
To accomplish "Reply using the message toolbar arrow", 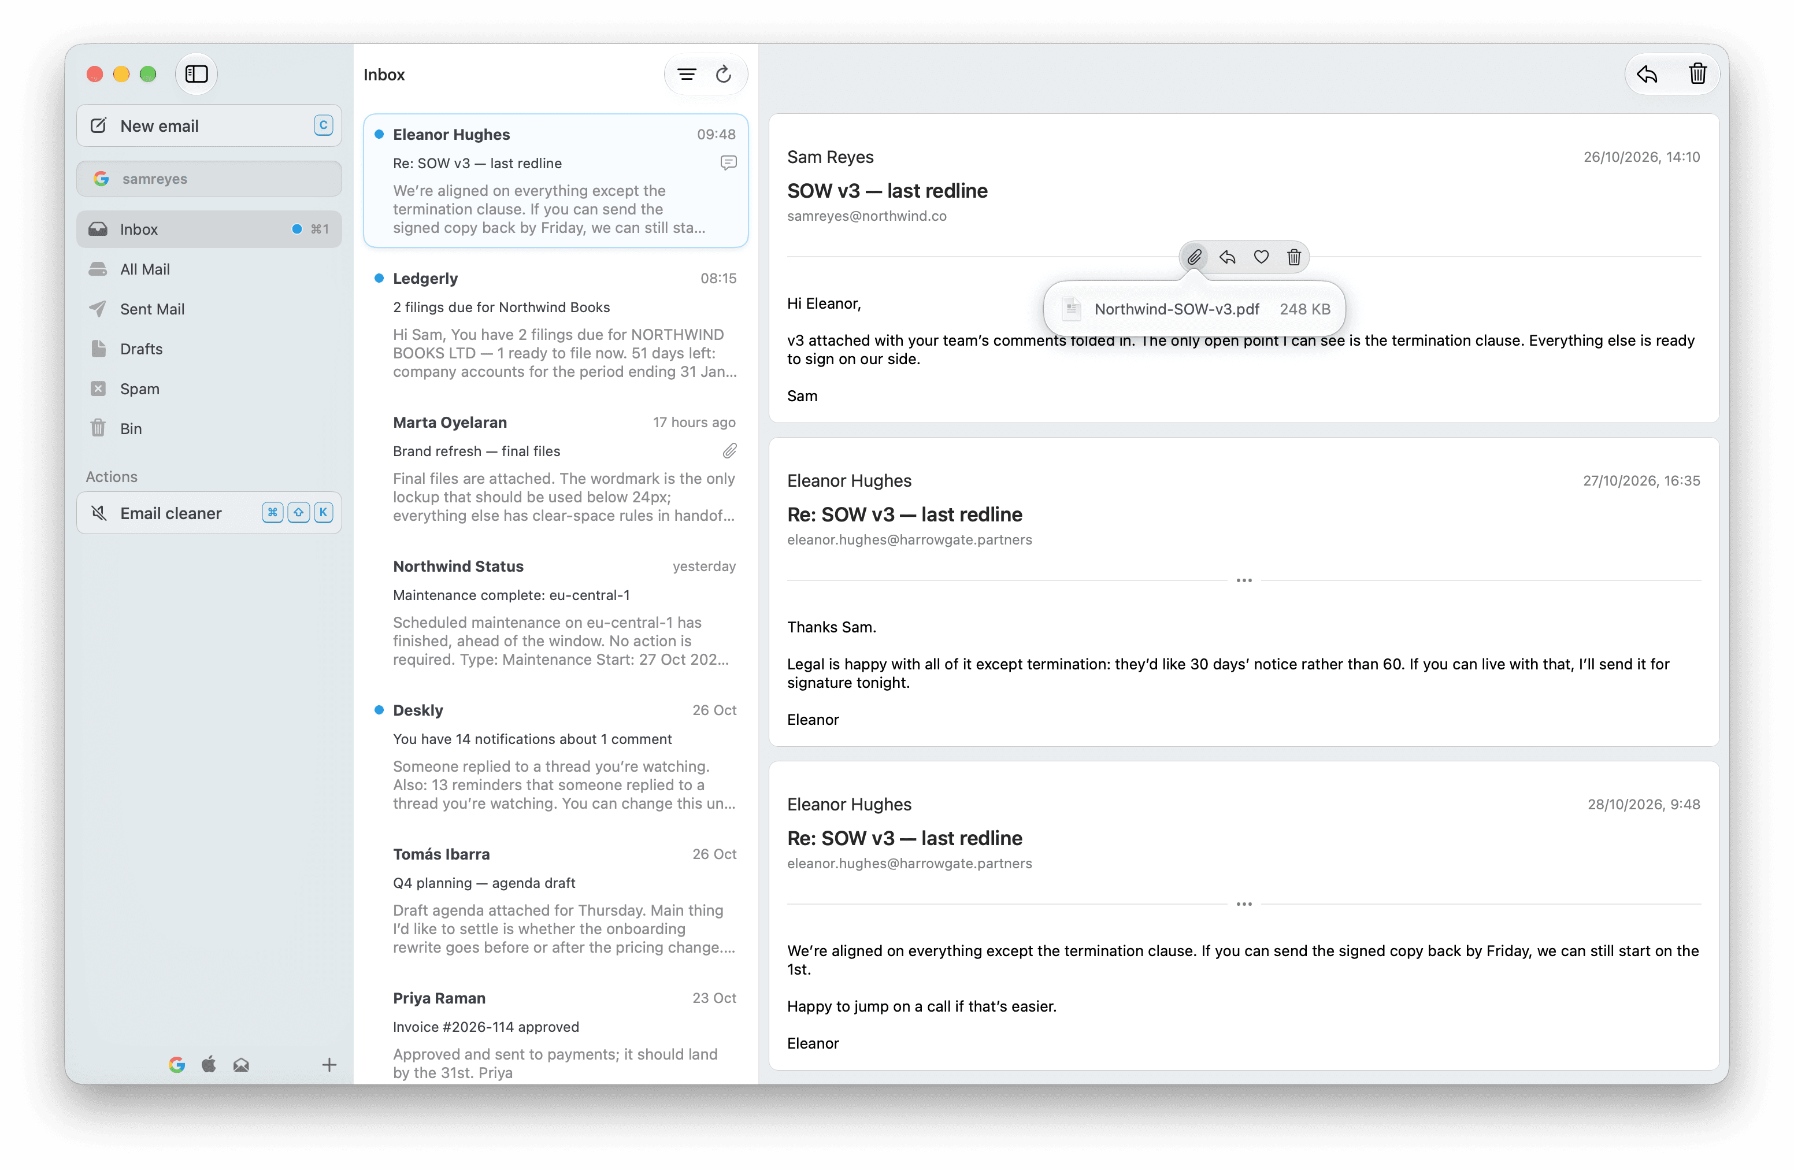I will pyautogui.click(x=1228, y=257).
